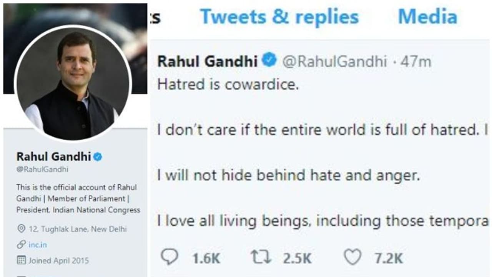Image resolution: width=492 pixels, height=277 pixels.
Task: Open the inc.in website link
Action: (x=38, y=245)
